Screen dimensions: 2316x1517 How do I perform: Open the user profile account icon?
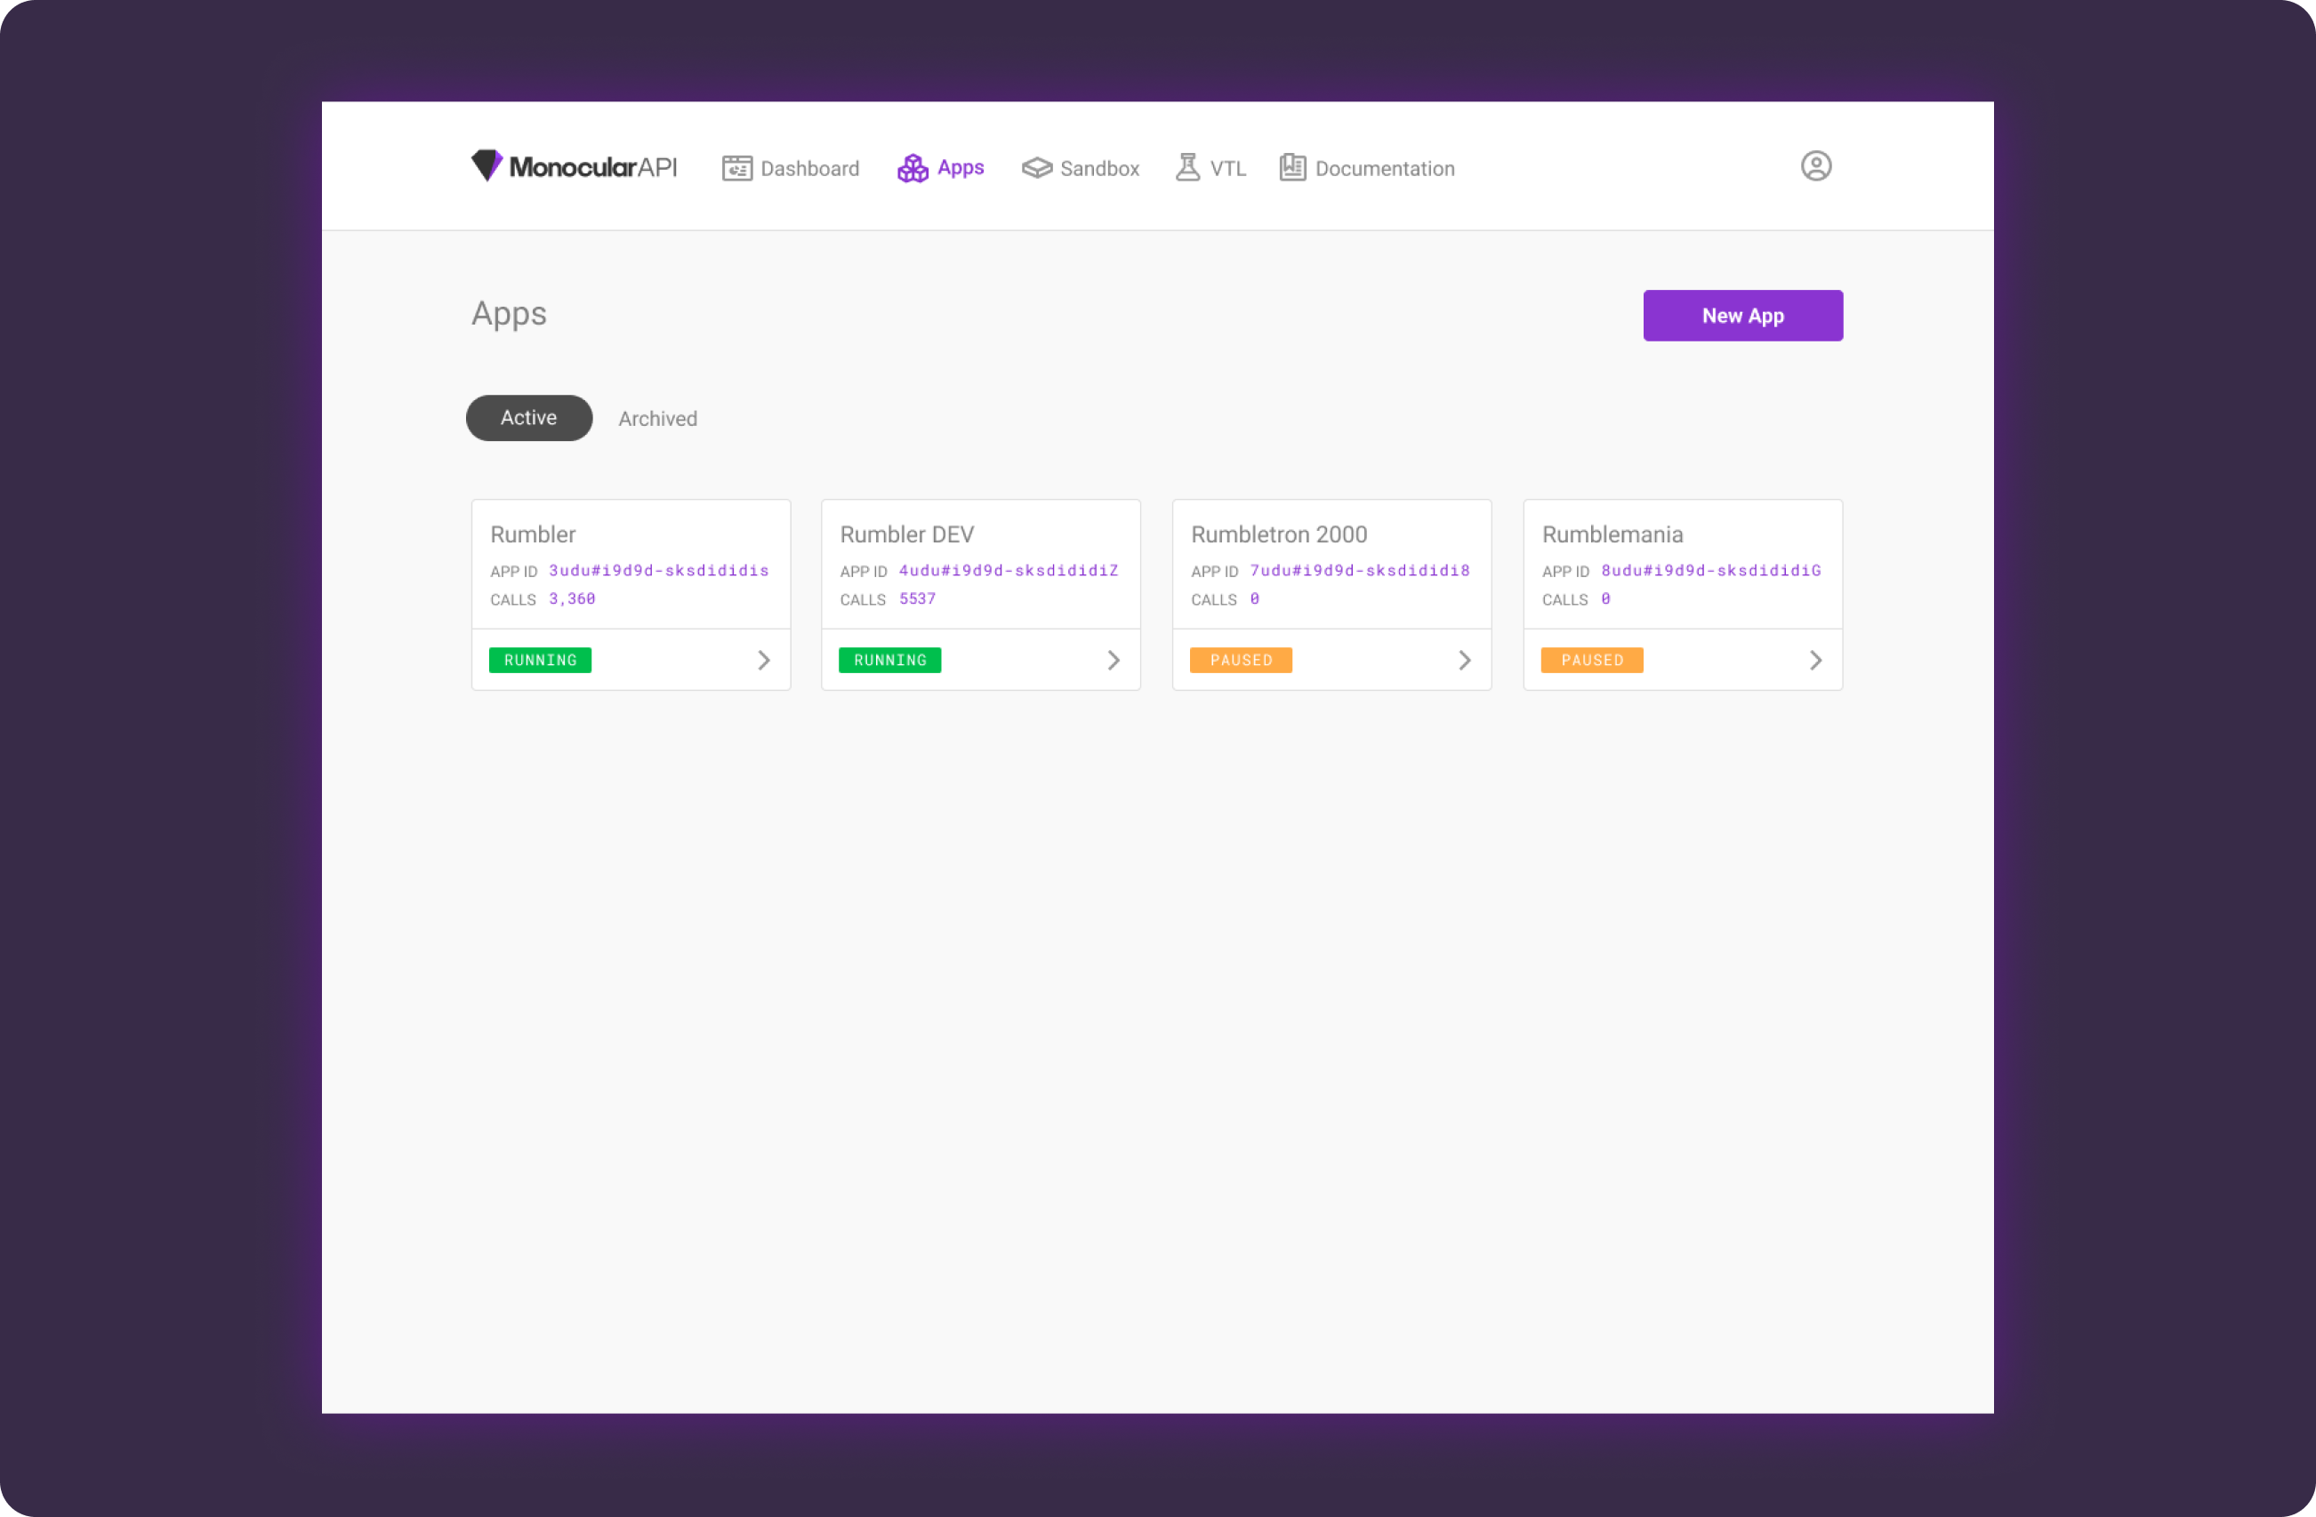pyautogui.click(x=1816, y=166)
